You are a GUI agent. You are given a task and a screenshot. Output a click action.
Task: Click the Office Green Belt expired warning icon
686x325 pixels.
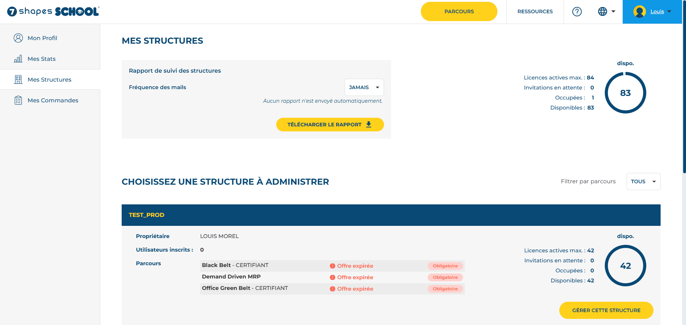tap(332, 289)
